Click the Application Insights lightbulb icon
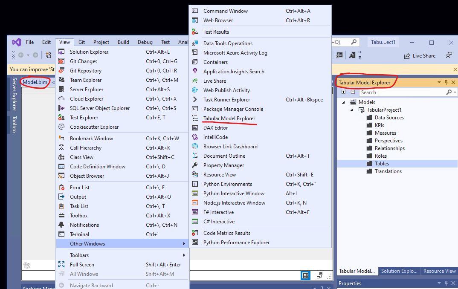This screenshot has height=289, width=458. point(195,72)
